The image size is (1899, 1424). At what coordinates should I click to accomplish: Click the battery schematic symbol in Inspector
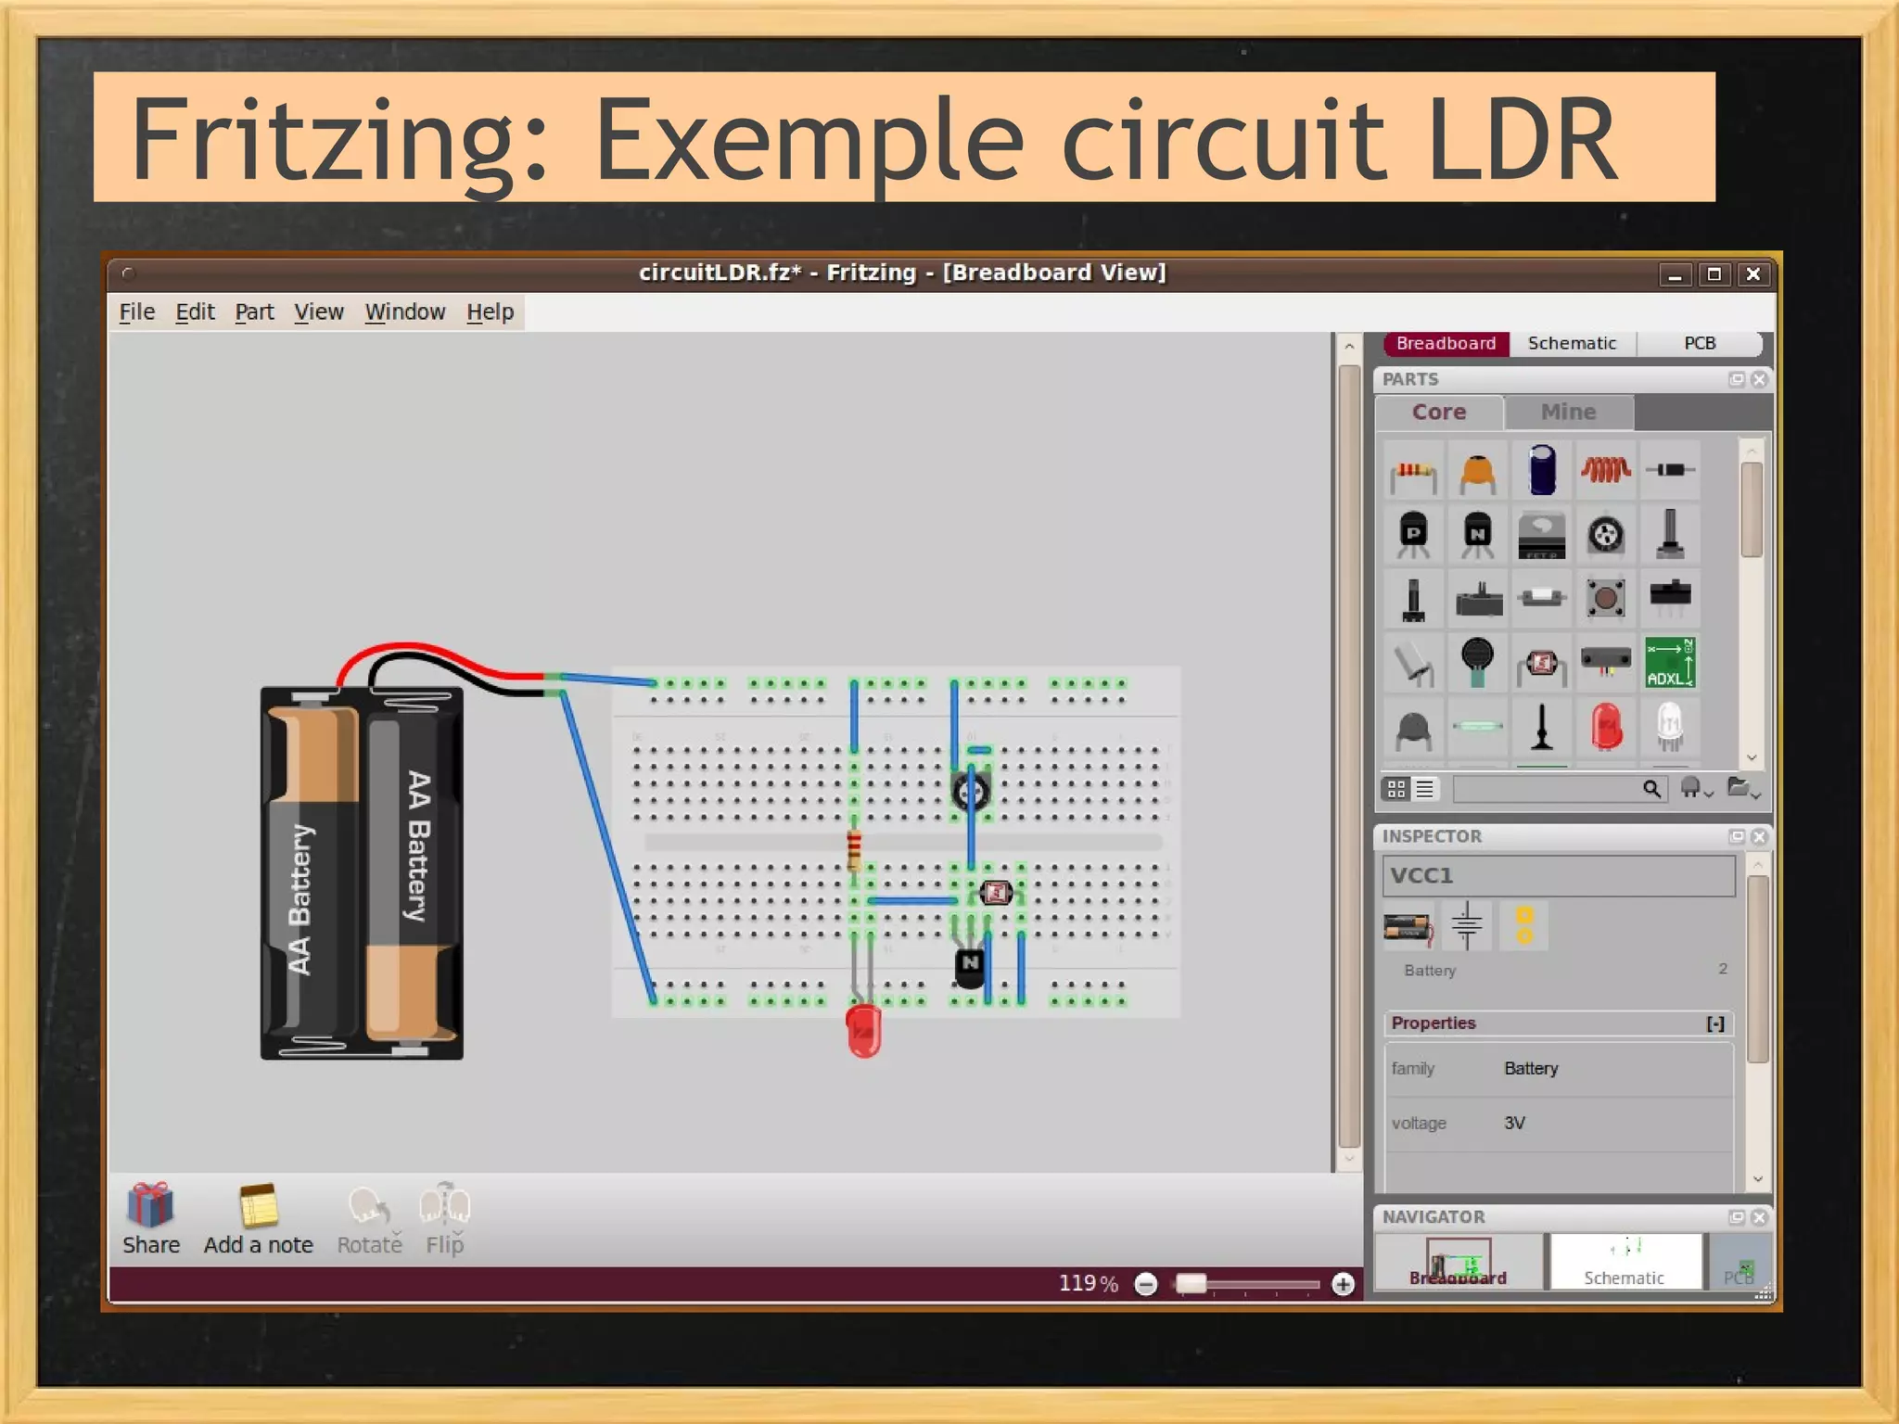(1467, 925)
